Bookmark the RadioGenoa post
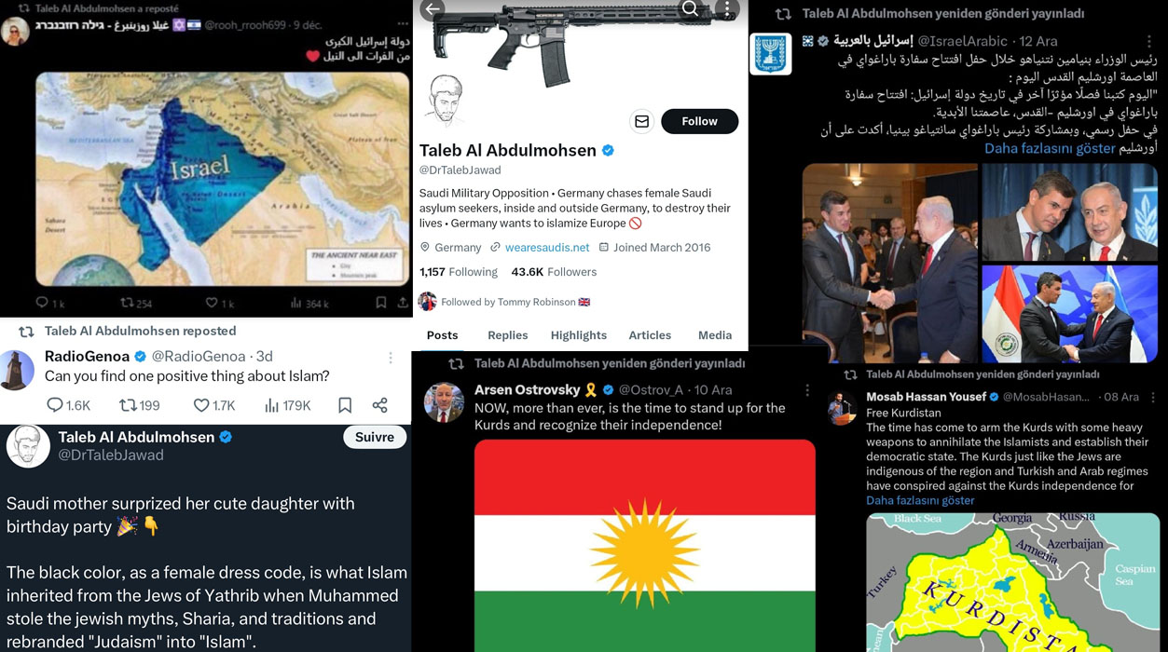1168x652 pixels. tap(345, 405)
